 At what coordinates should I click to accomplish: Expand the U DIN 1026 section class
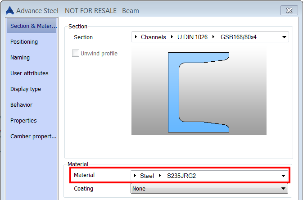(172, 37)
